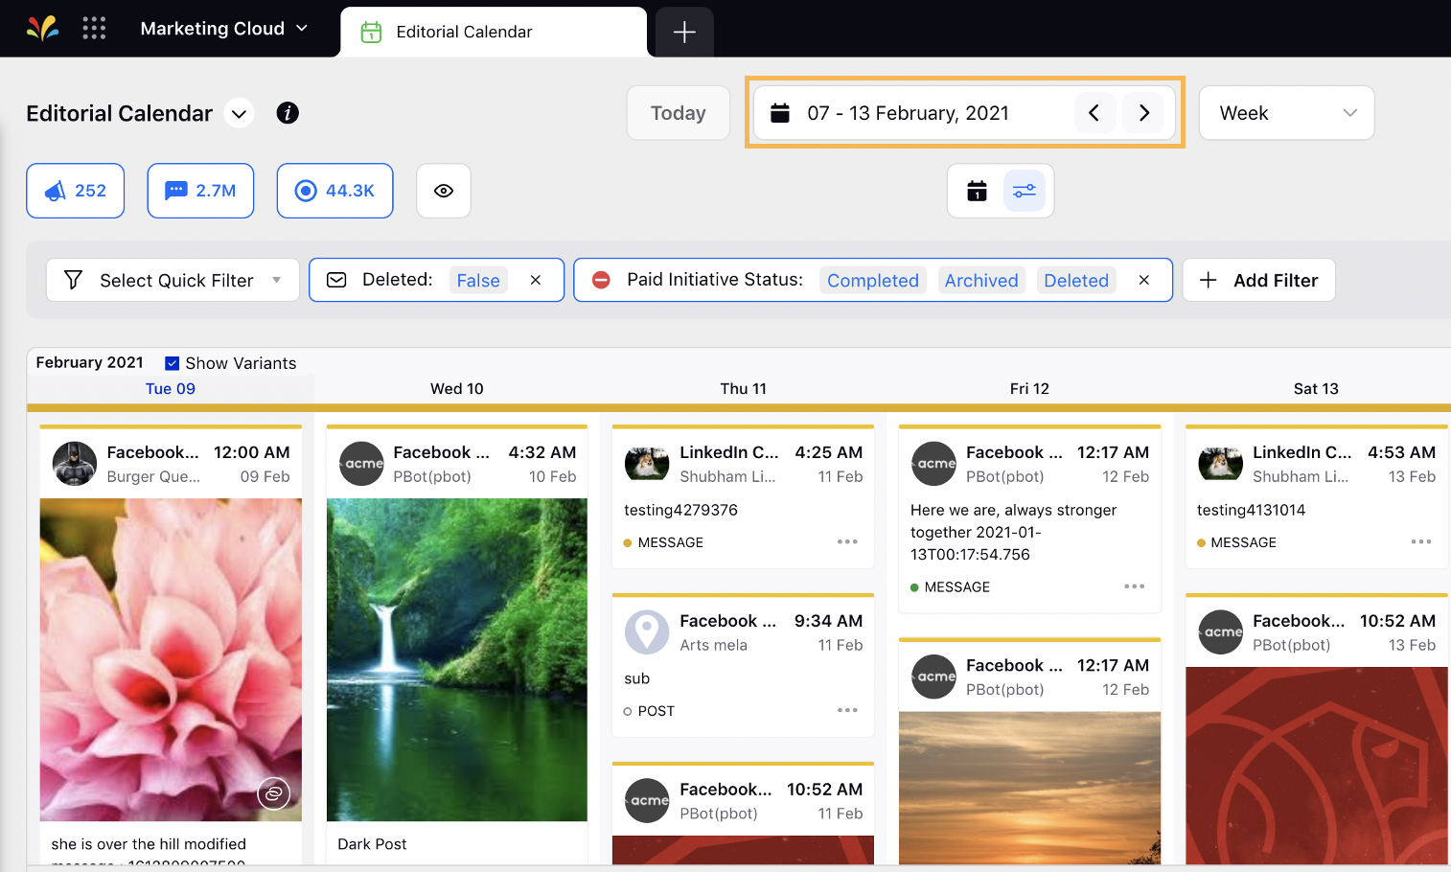The height and width of the screenshot is (872, 1451).
Task: Select the Fri 12 day header
Action: tap(1029, 388)
